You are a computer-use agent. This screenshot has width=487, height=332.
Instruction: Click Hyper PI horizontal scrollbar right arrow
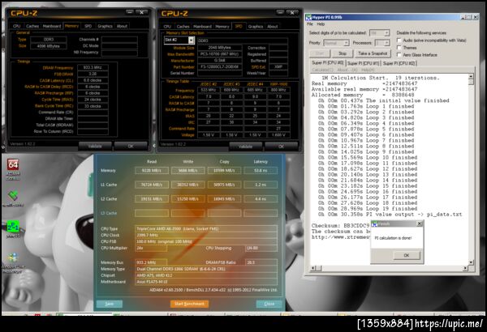click(x=465, y=268)
